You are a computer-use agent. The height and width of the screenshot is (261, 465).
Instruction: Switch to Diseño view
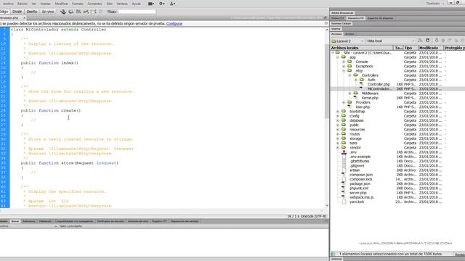pos(32,12)
